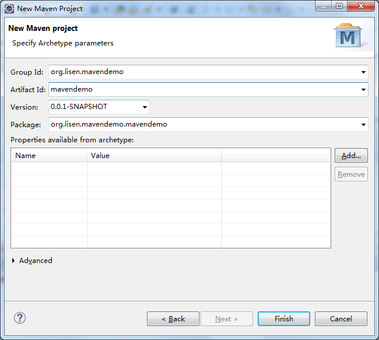Go to the previous page with the Back button

point(173,319)
